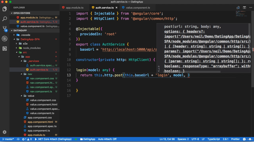
Task: Click Prettier status bar item
Action: click(235, 139)
